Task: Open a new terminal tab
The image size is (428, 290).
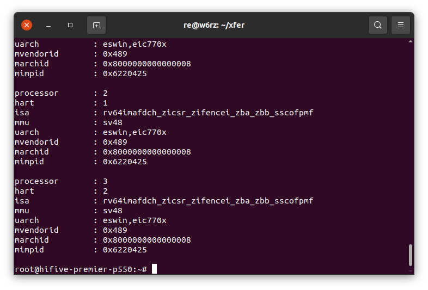Action: click(x=96, y=25)
